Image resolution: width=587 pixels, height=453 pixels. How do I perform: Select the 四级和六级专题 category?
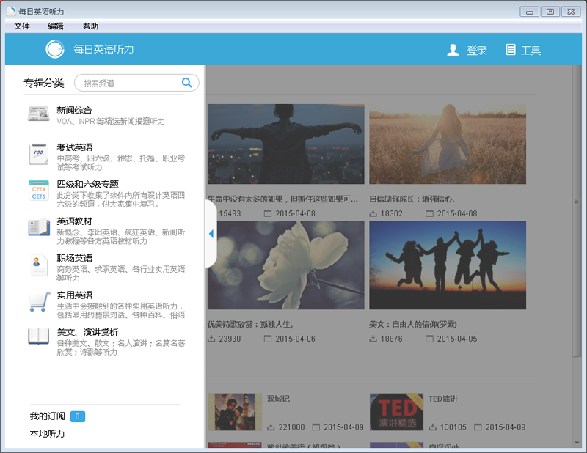tap(87, 184)
